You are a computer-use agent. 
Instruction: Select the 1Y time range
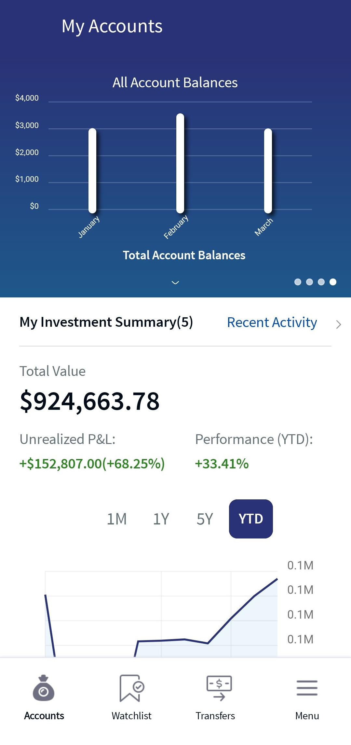(x=161, y=519)
